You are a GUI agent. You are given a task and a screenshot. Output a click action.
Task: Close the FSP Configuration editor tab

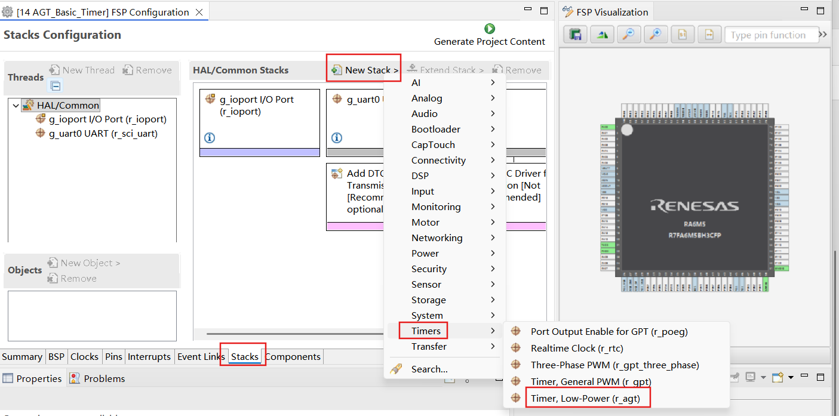(x=199, y=12)
